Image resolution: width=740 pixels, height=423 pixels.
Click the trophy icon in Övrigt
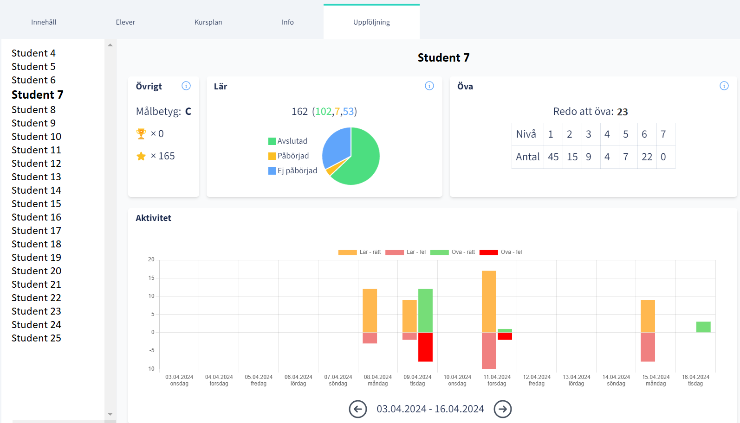click(x=141, y=134)
